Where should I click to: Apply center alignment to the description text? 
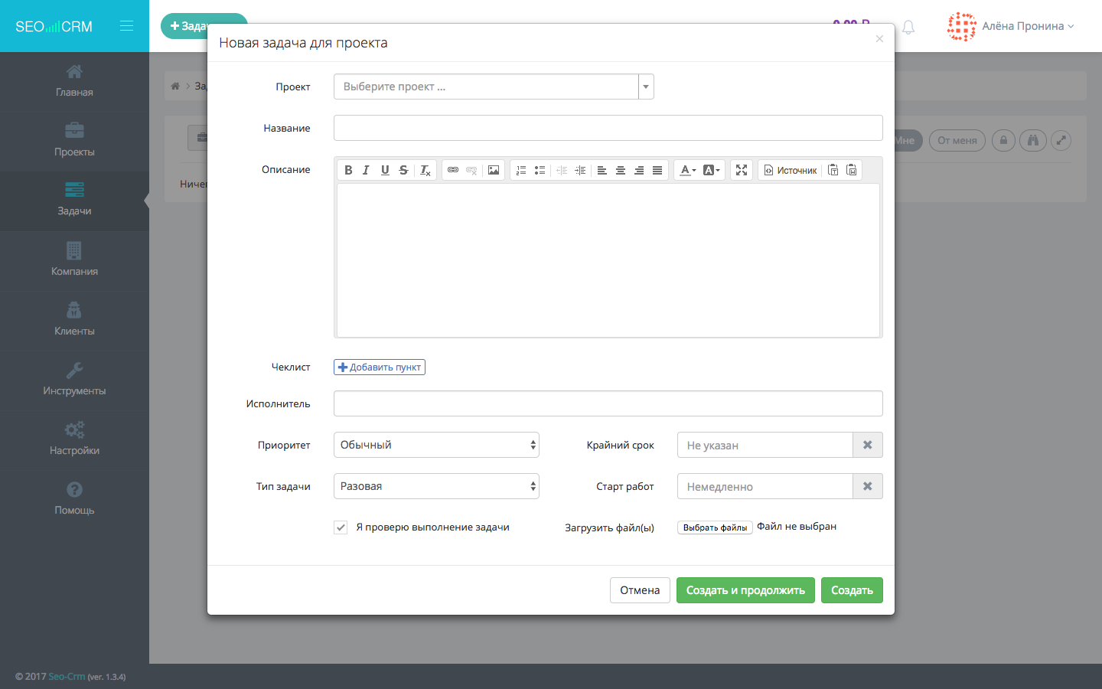tap(621, 169)
